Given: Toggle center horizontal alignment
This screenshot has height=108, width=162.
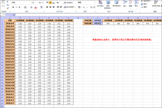Looking at the screenshot, I should coord(50,7).
